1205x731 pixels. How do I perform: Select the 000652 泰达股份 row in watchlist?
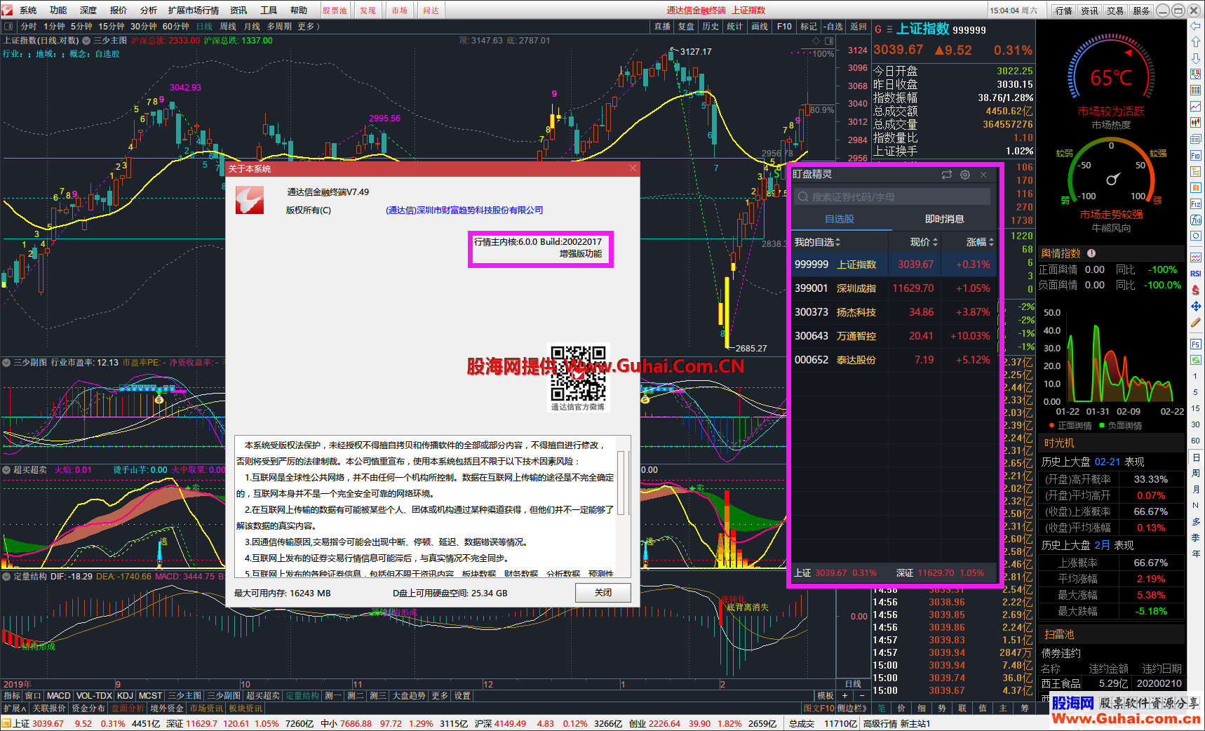tap(894, 360)
